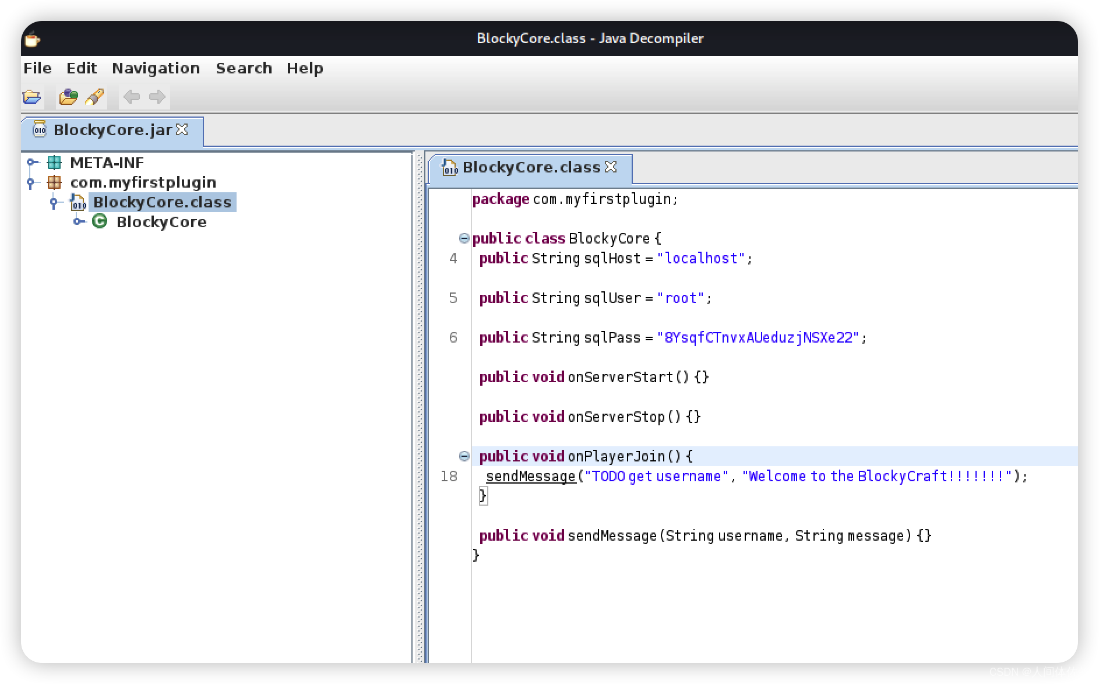Close the BlockyCore.class editor tab
This screenshot has height=684, width=1099.
point(611,167)
